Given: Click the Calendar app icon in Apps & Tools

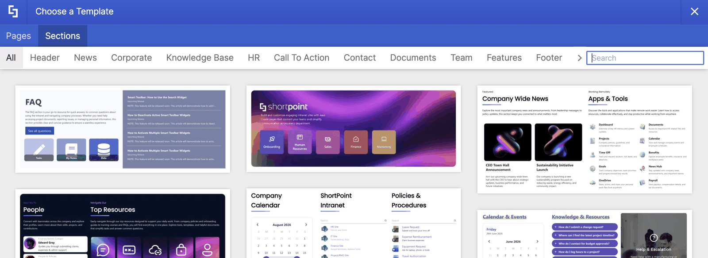Looking at the screenshot, I should click(643, 141).
